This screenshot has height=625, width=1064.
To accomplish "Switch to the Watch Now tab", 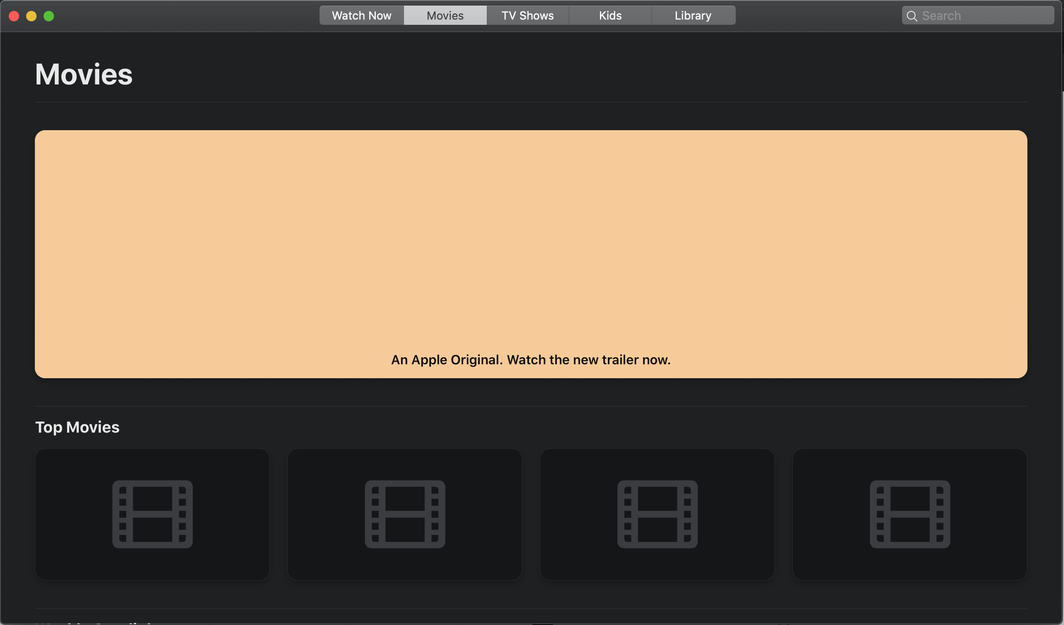I will (x=361, y=16).
